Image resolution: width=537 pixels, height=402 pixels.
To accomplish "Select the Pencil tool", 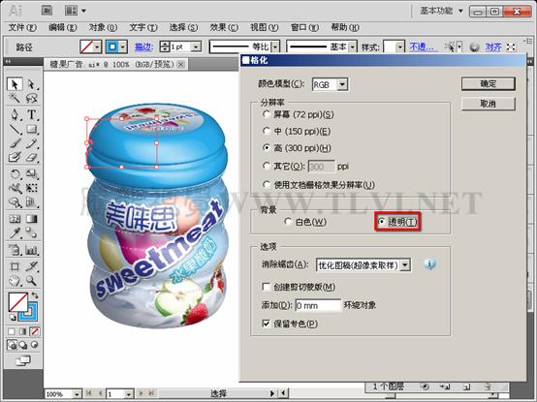I will click(32, 143).
